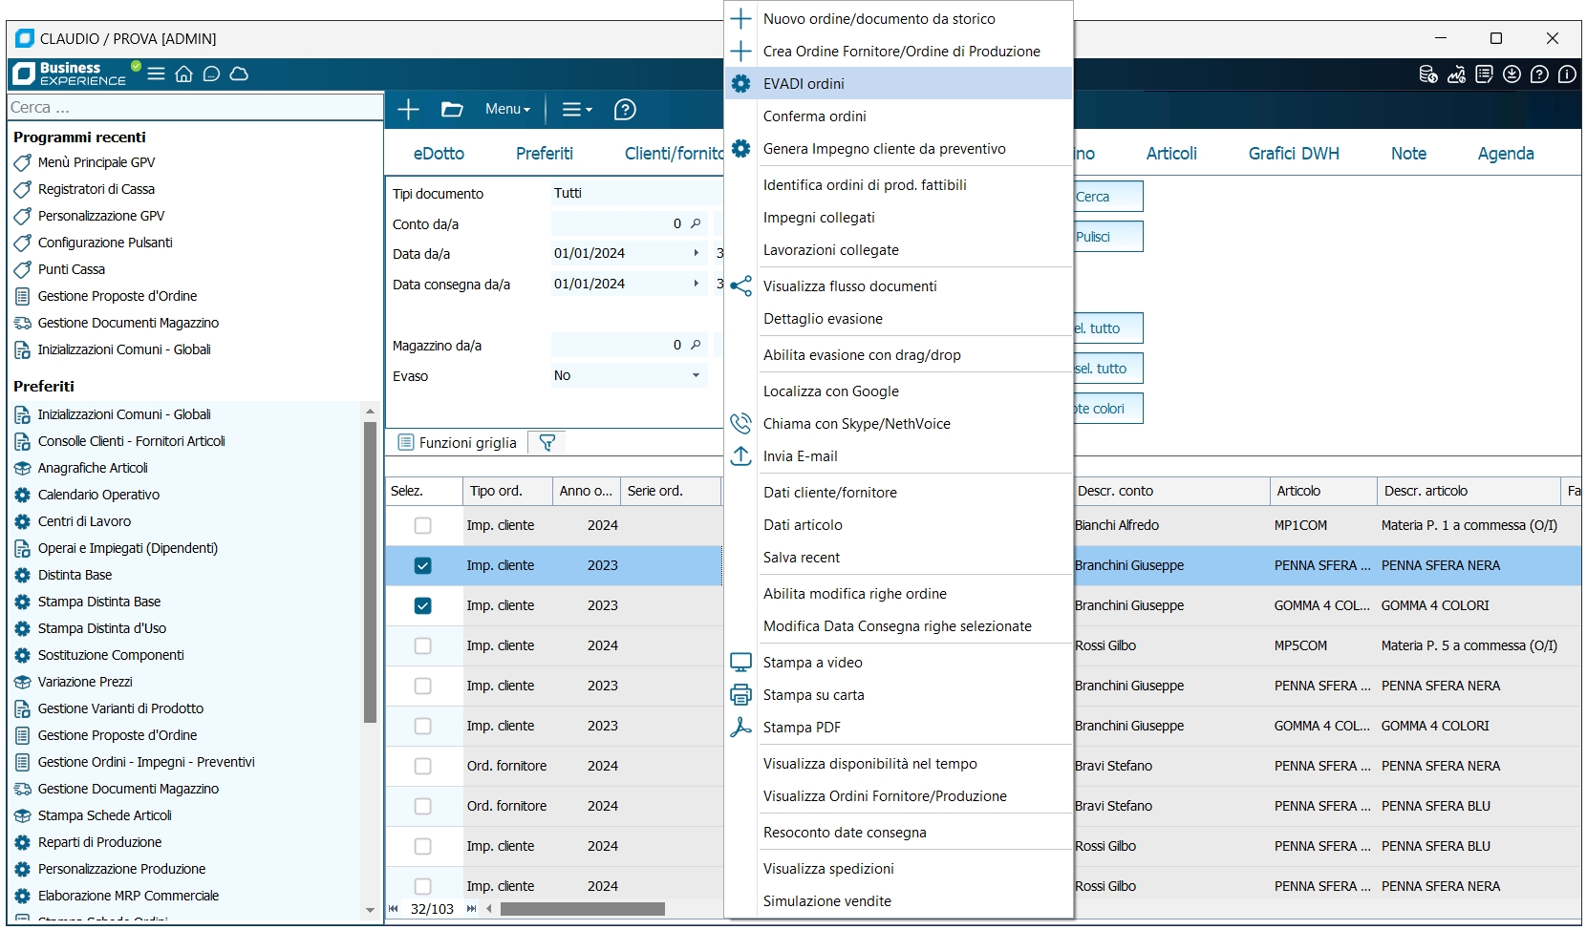Click the database sync icon
Screen dimensions: 1587x930
click(1428, 74)
